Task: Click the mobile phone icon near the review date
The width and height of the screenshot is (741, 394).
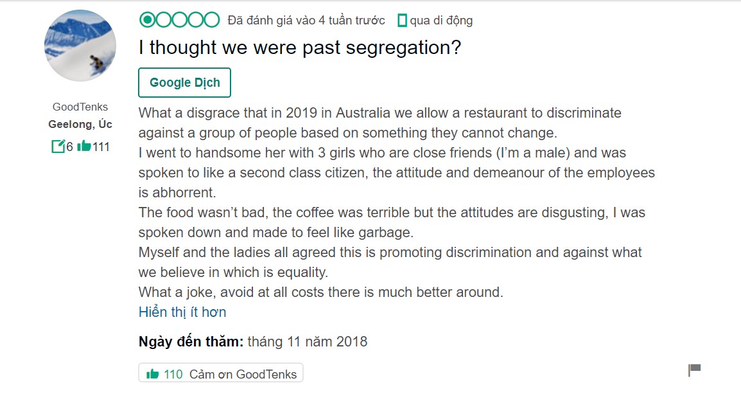Action: coord(402,21)
